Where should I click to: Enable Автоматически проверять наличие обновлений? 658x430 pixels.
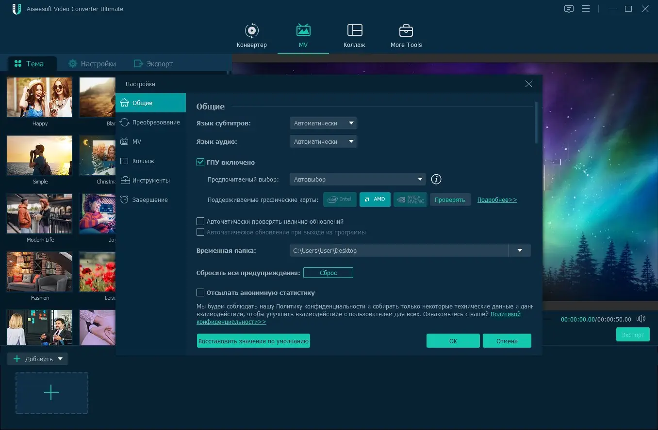point(200,221)
